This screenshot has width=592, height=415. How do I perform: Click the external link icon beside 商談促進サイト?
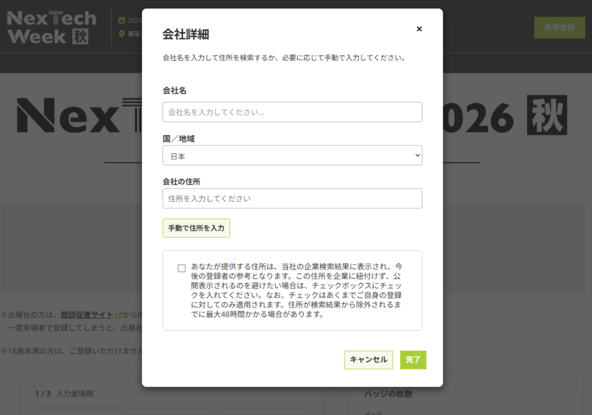pyautogui.click(x=118, y=315)
